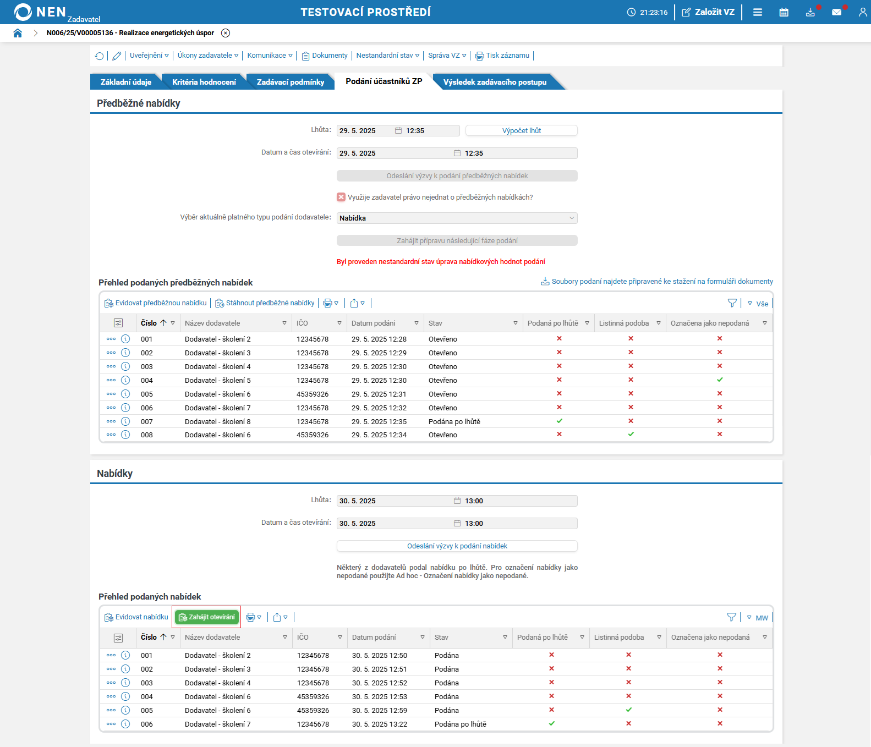Open the downloads icon in header
The height and width of the screenshot is (747, 871).
(x=810, y=12)
